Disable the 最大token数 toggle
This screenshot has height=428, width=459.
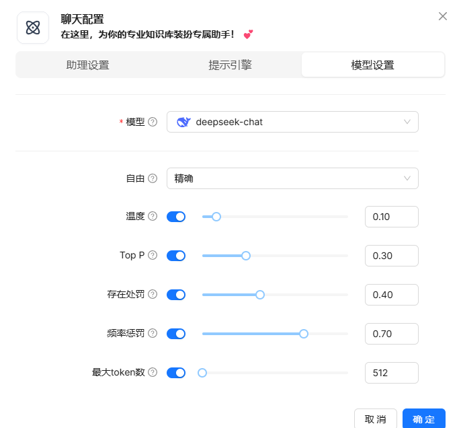pos(176,373)
